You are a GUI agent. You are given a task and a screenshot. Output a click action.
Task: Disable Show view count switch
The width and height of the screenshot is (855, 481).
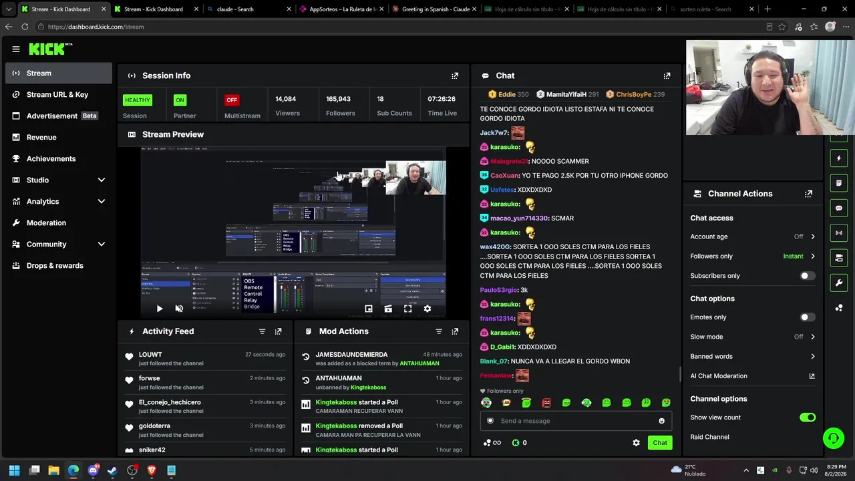click(x=808, y=418)
